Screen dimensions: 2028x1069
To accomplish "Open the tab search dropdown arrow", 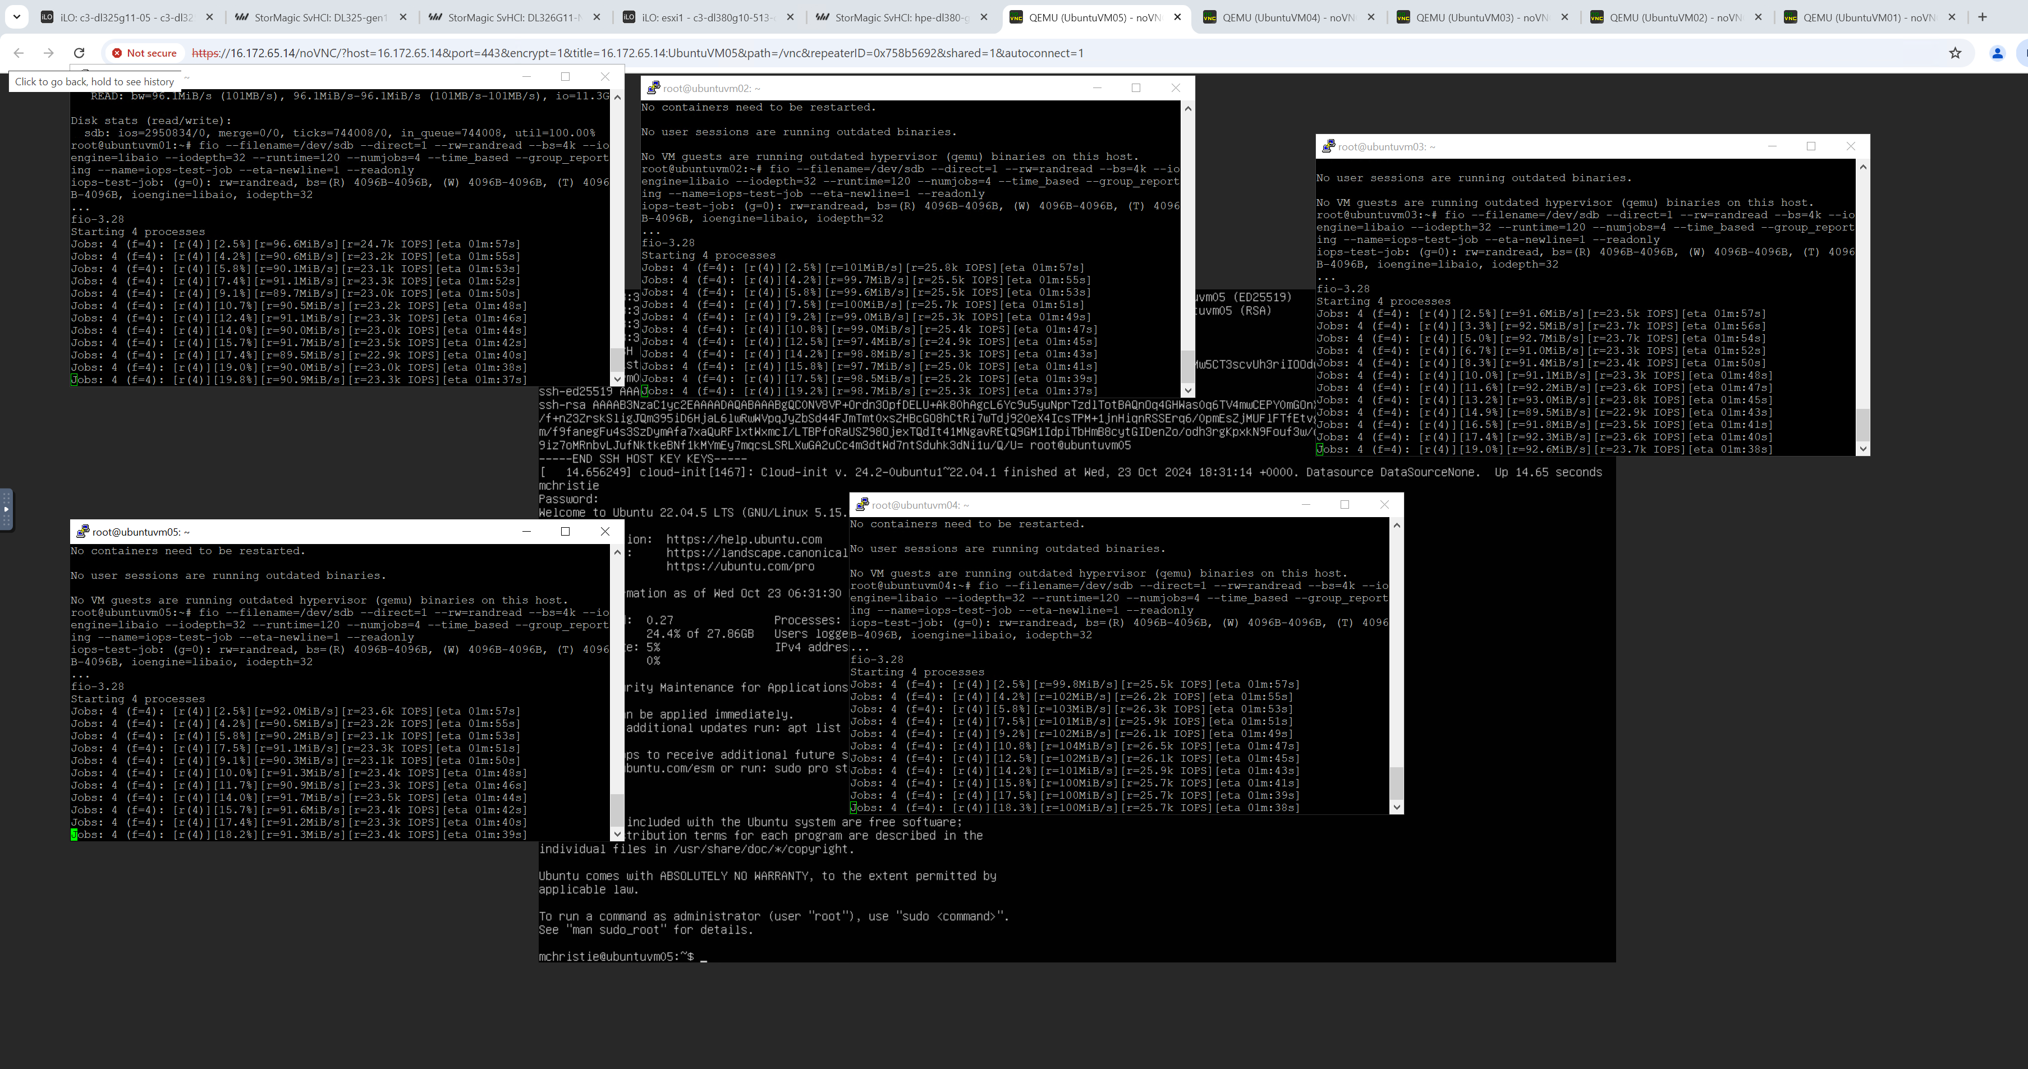I will (16, 17).
